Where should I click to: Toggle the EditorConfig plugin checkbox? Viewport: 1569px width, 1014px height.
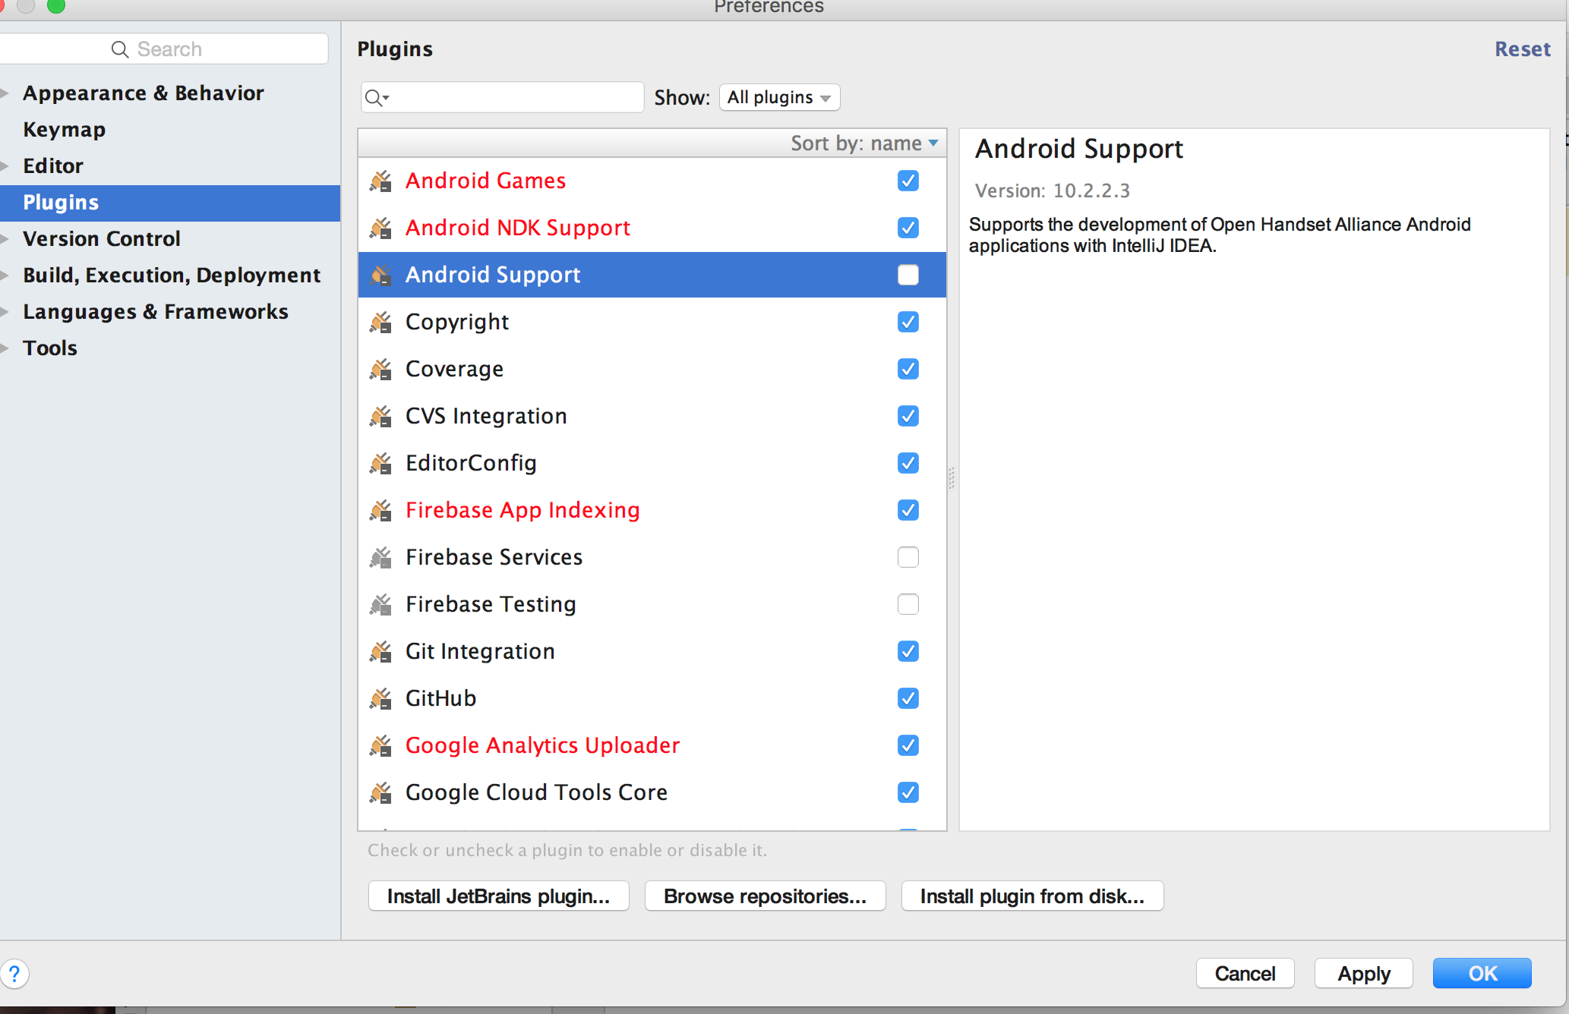908,463
